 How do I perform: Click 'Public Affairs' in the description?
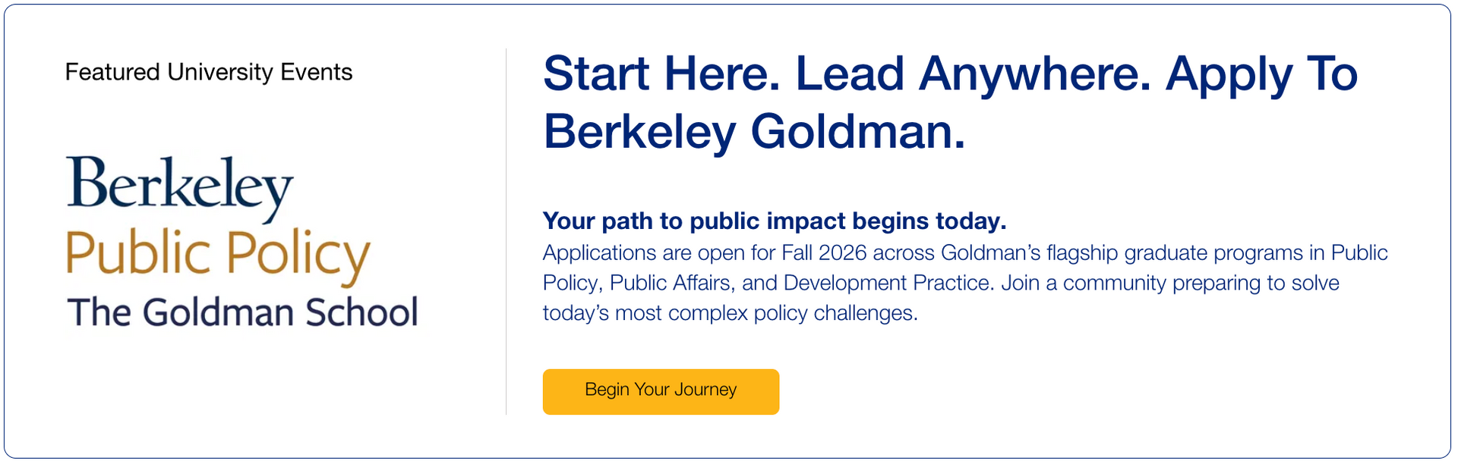[x=670, y=283]
